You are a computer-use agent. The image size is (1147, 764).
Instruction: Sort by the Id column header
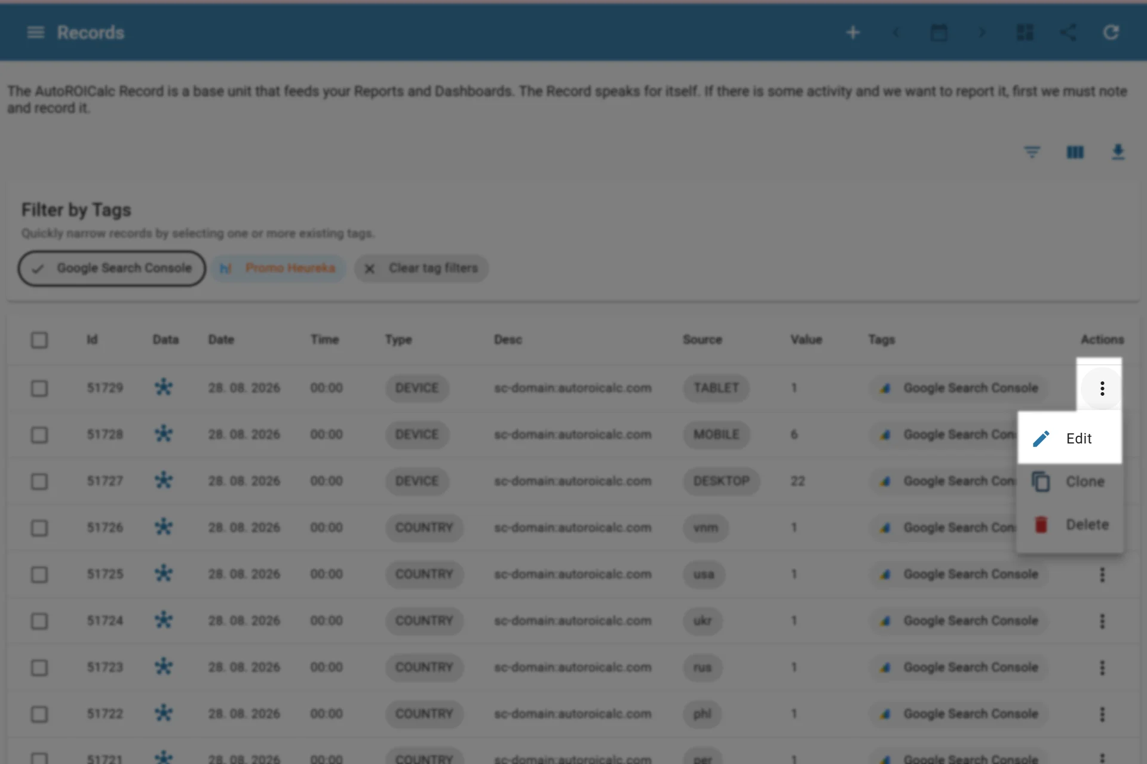point(92,340)
